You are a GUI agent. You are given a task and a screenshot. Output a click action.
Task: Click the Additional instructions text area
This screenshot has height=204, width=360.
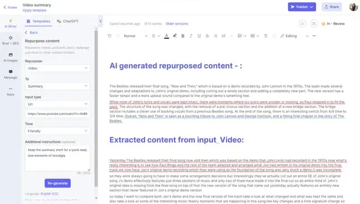(x=58, y=158)
